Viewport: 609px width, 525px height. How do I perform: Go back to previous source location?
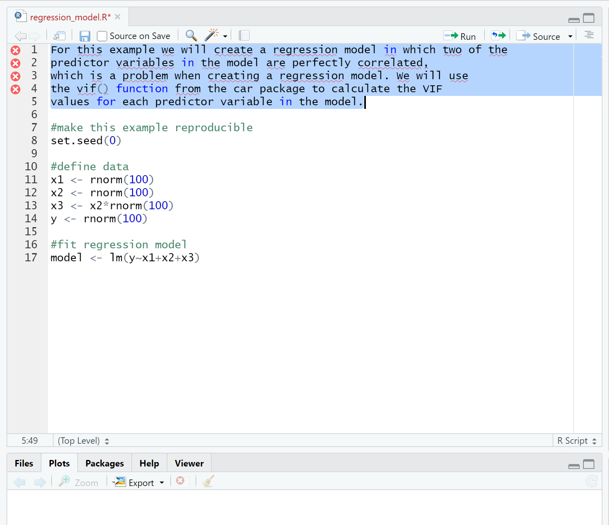pos(20,36)
